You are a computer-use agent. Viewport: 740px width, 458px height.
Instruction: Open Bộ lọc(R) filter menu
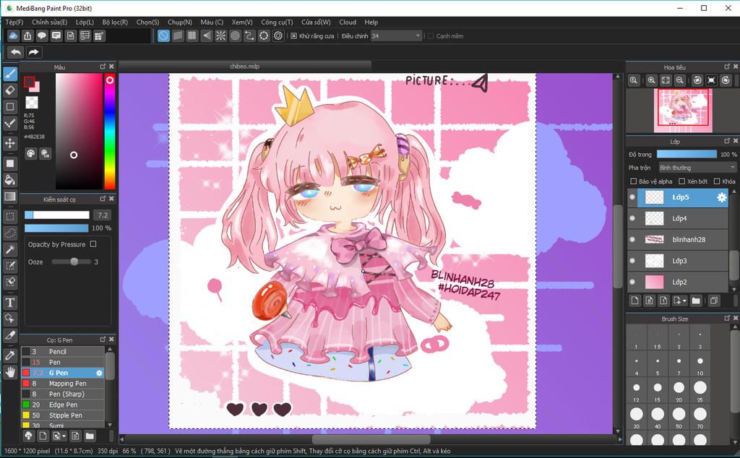[115, 22]
